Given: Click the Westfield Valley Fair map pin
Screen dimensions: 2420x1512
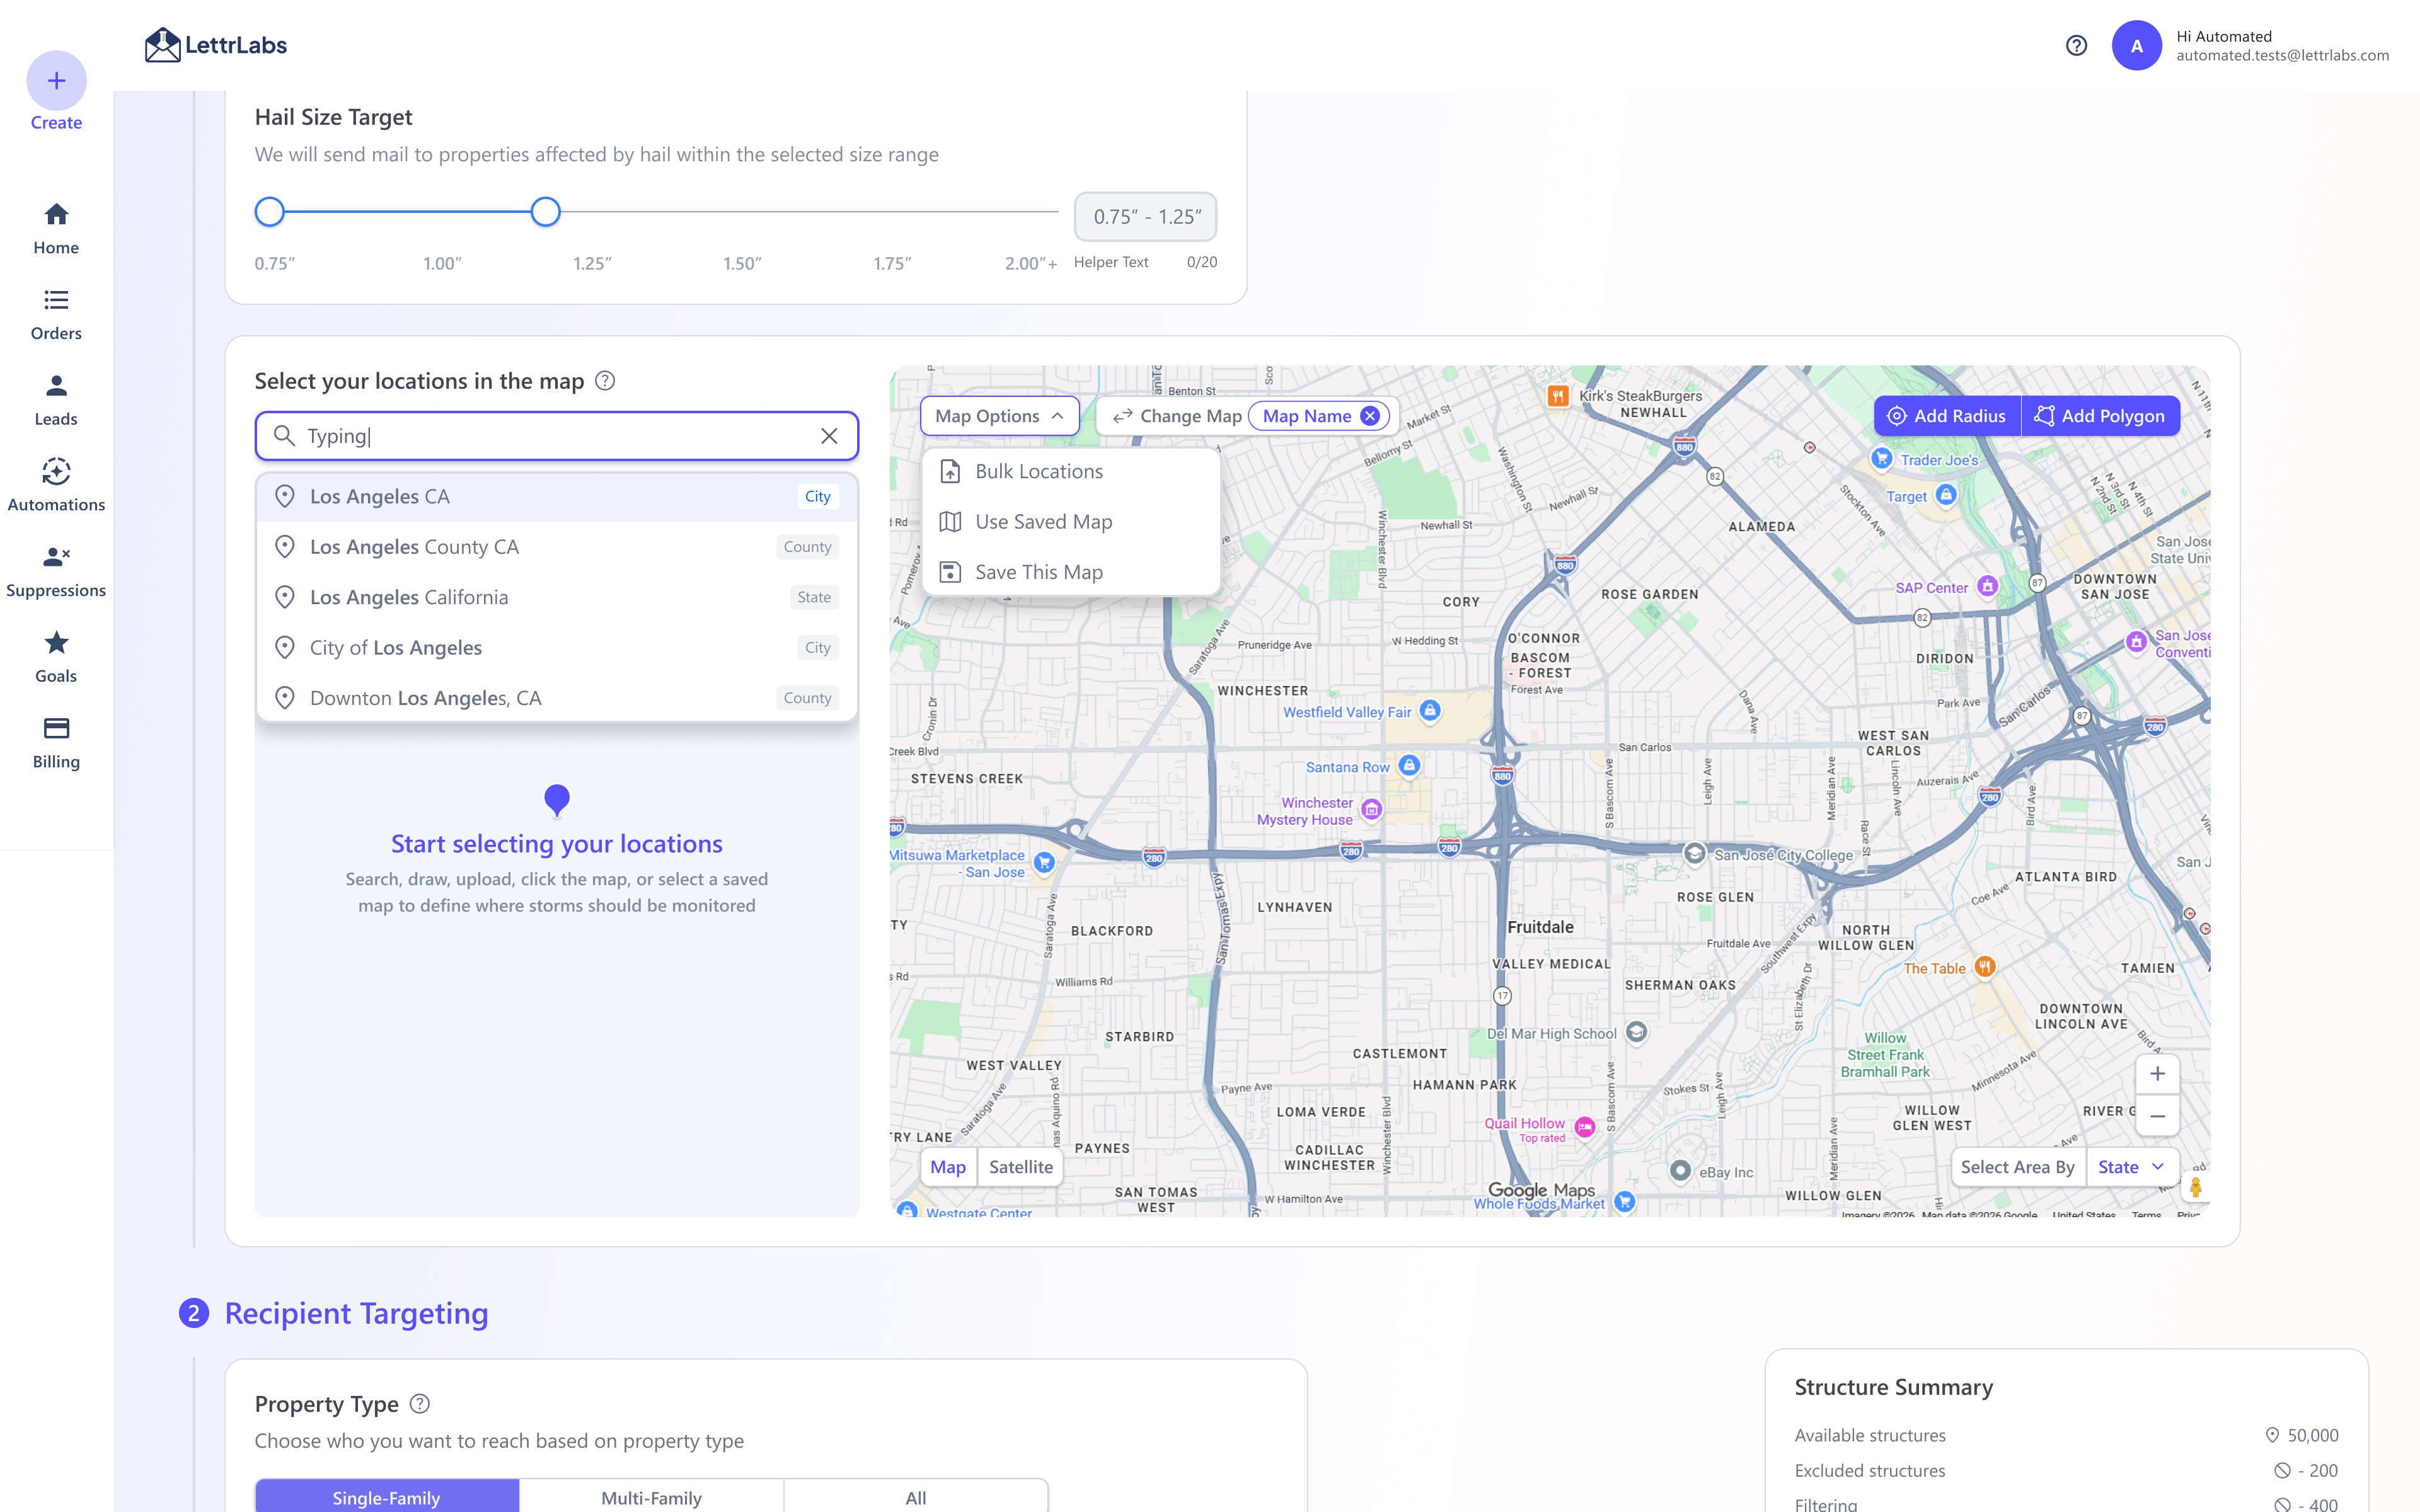Looking at the screenshot, I should coord(1430,710).
